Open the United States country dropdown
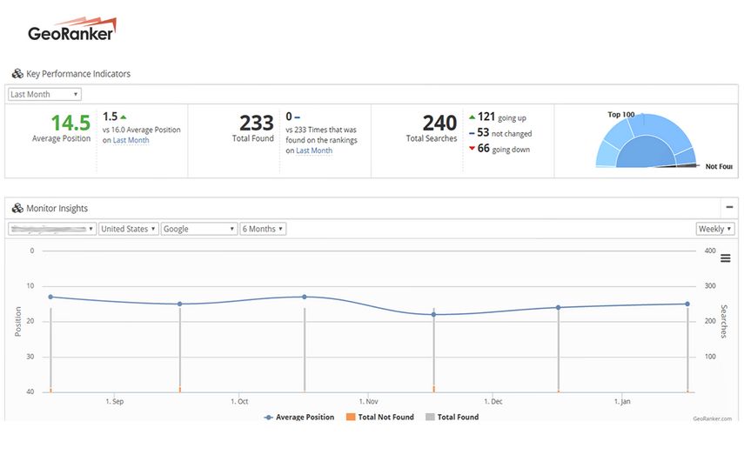 tap(129, 229)
